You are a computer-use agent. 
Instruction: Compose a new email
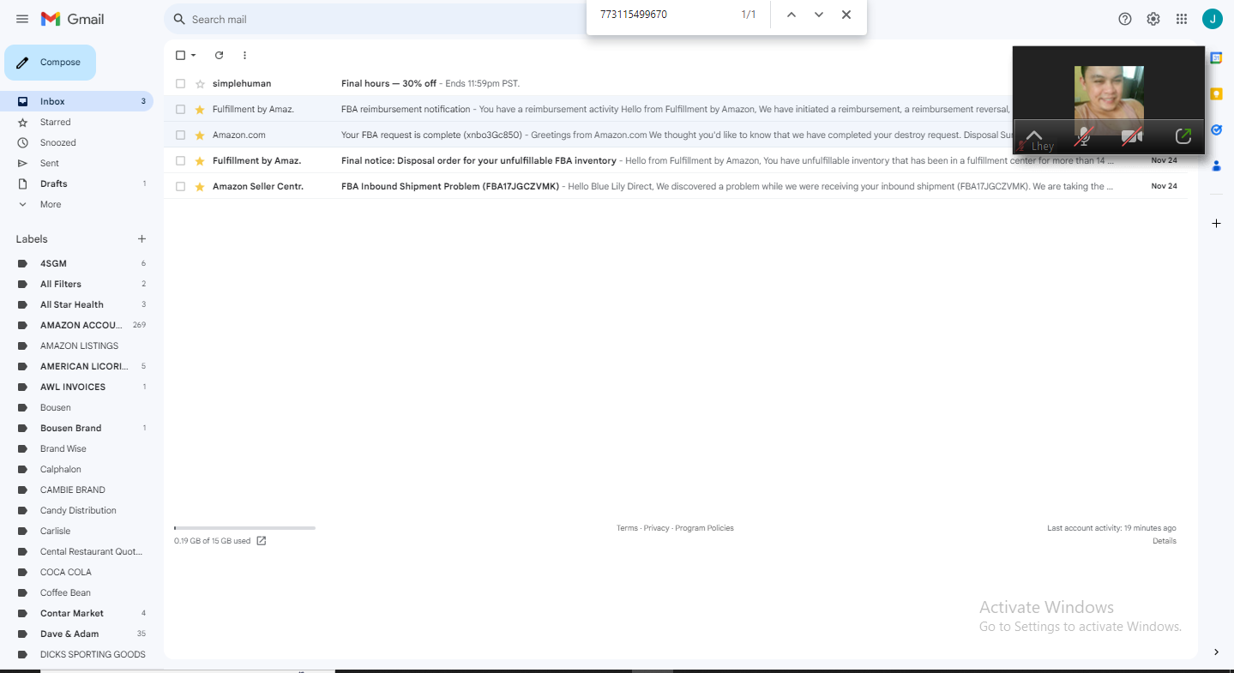coord(50,63)
